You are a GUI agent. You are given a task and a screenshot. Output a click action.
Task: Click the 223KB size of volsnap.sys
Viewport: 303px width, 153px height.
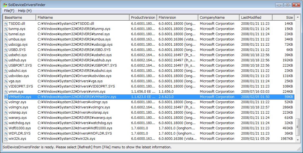point(288,112)
